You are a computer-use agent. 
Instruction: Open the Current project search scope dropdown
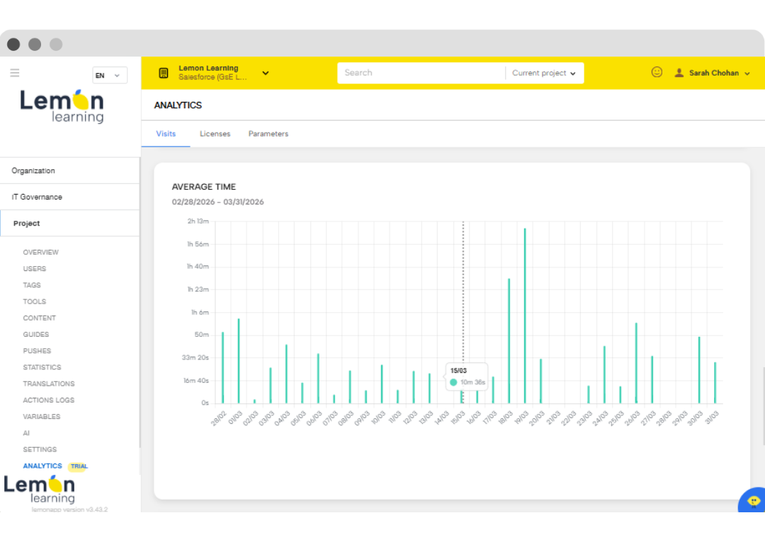(544, 73)
